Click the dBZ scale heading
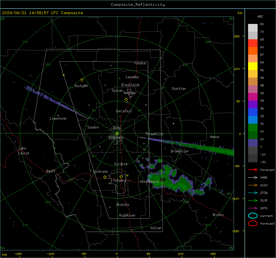The width and height of the screenshot is (276, 258). (260, 16)
